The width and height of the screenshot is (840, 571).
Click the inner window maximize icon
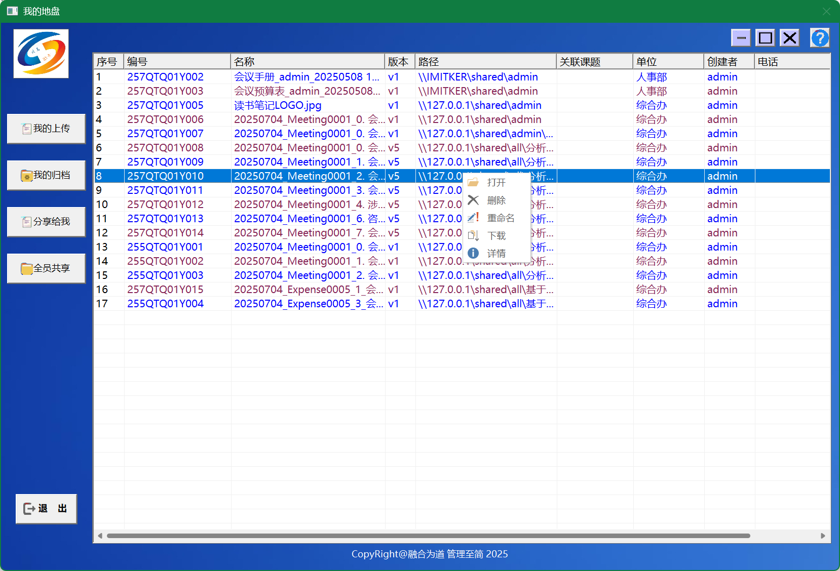point(766,38)
